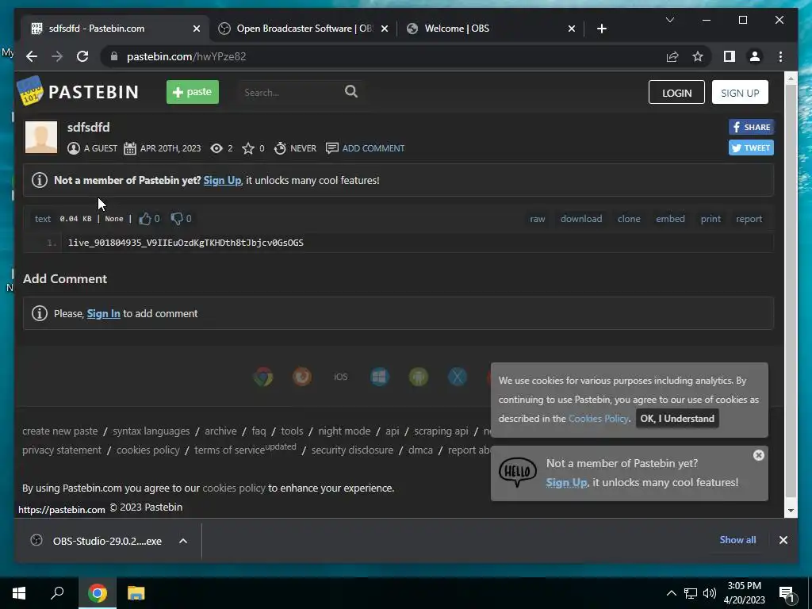
Task: Switch to the Welcome | OBS tab
Action: click(x=491, y=29)
